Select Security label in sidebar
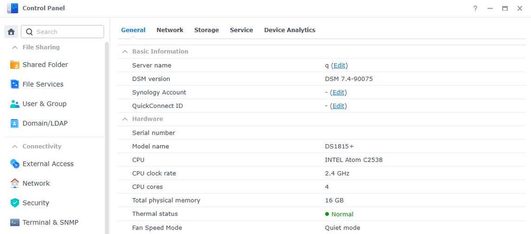The image size is (531, 234). (x=36, y=203)
